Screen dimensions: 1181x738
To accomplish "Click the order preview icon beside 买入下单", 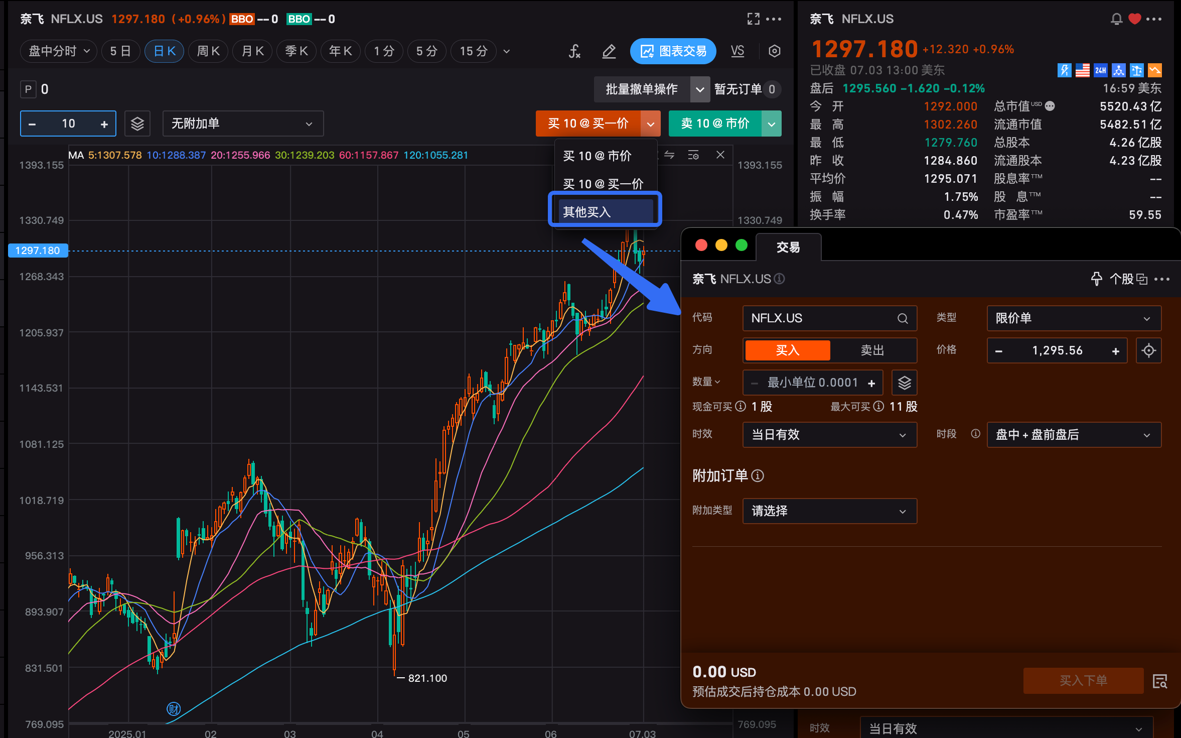I will point(1159,681).
